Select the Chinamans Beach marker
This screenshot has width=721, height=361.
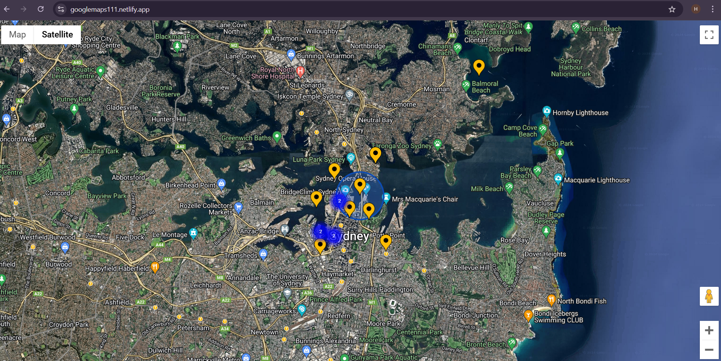point(457,48)
